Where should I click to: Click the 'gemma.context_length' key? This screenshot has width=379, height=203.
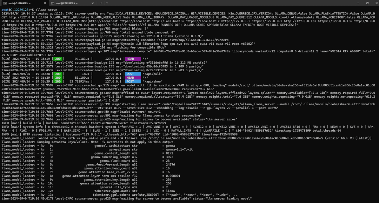pyautogui.click(x=112, y=153)
